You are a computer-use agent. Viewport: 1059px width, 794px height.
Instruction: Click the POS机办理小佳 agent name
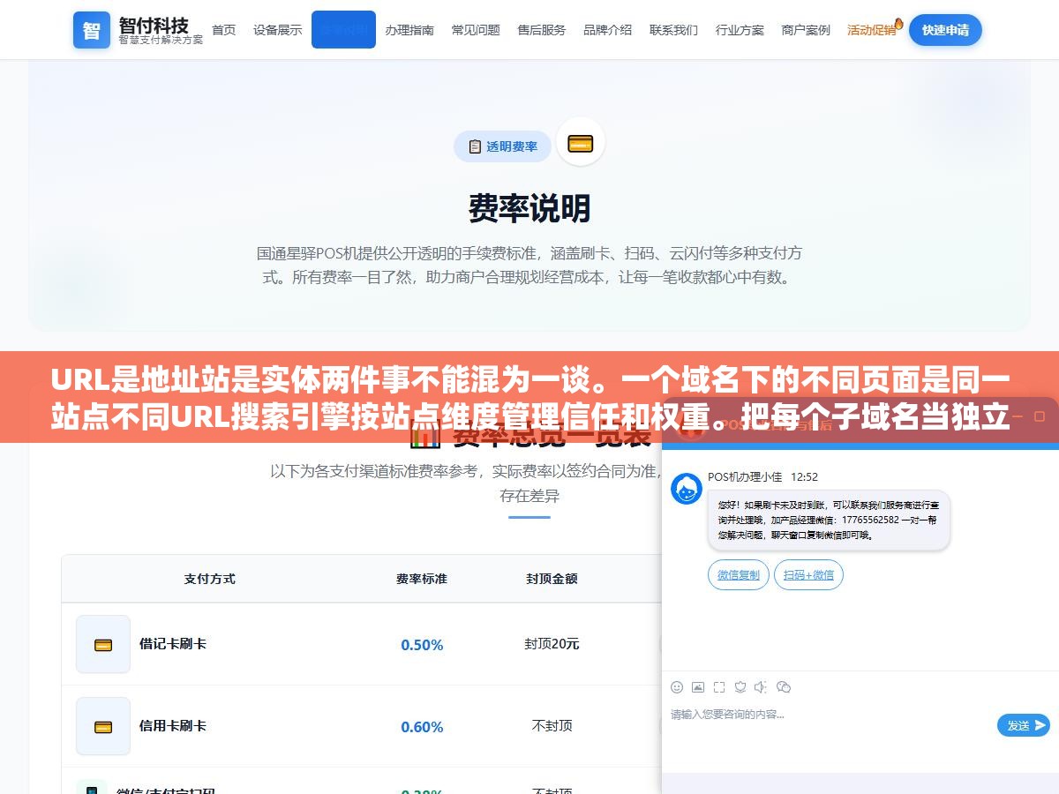tap(745, 476)
